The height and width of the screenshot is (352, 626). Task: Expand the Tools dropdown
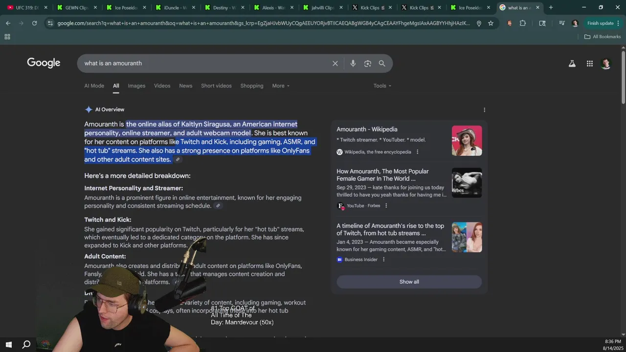pos(382,86)
